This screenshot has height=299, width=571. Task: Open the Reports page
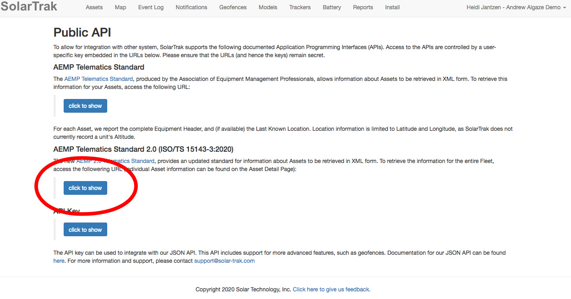[x=363, y=7]
